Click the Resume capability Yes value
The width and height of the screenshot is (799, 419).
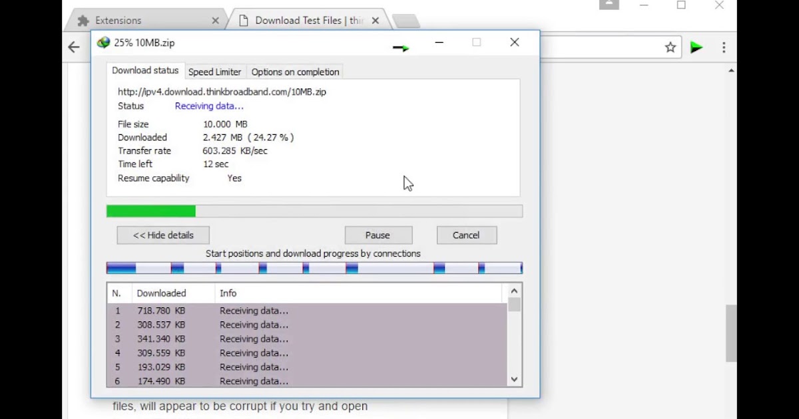click(x=234, y=178)
